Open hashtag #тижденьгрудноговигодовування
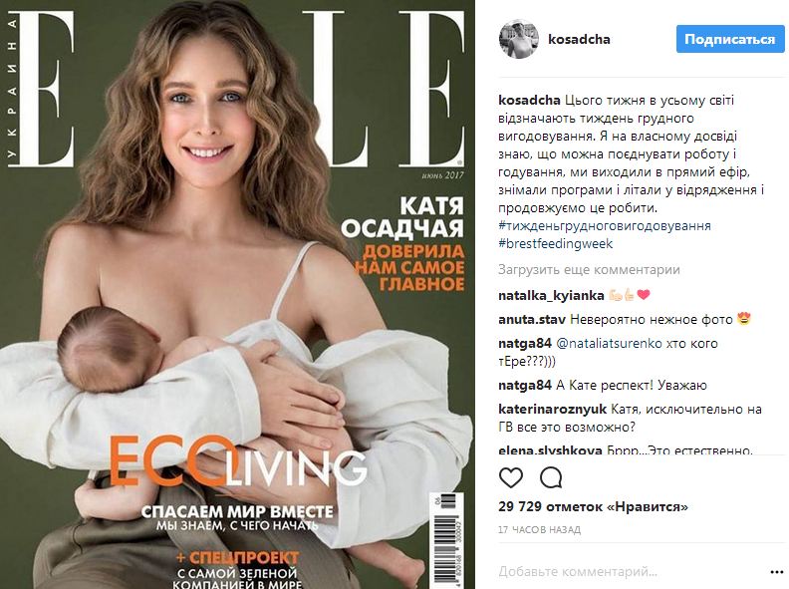Screen dimensions: 789x589 [605, 225]
